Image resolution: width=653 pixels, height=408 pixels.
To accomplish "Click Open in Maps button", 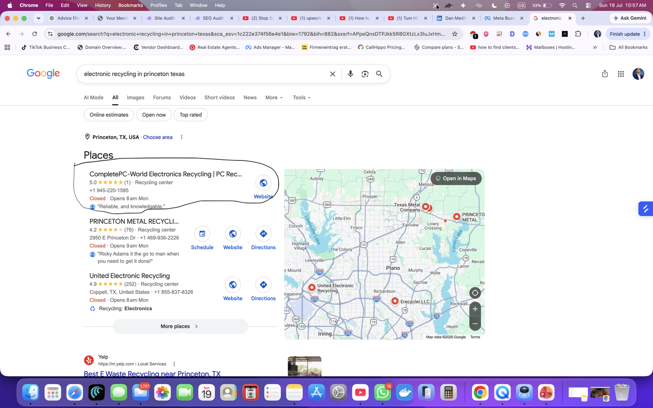I will (456, 178).
